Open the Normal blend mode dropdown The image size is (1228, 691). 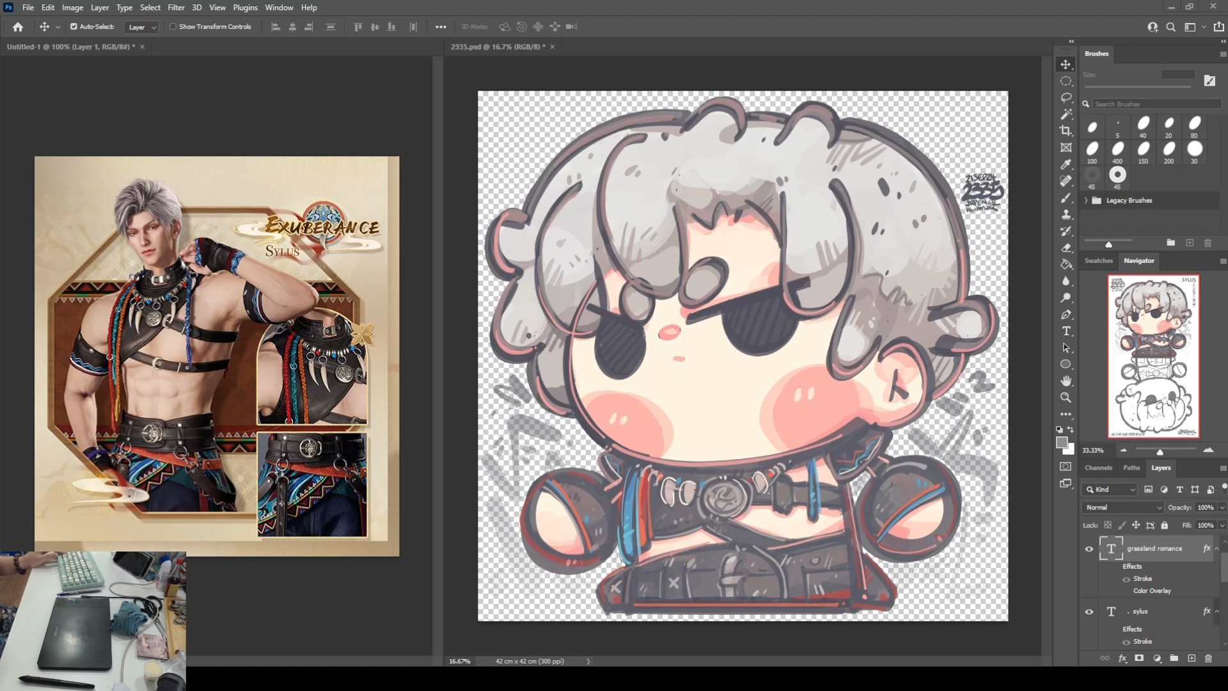(x=1122, y=507)
